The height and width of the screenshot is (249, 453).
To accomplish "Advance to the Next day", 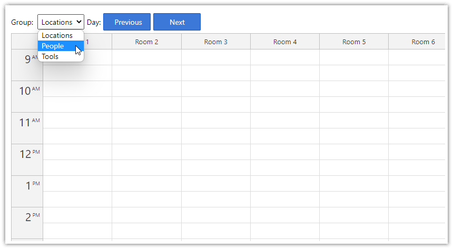I will click(x=177, y=22).
